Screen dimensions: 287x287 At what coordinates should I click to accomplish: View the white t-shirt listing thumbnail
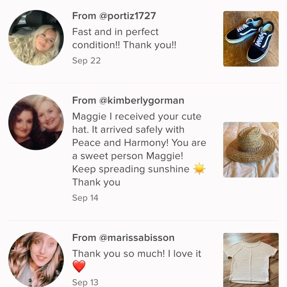[x=251, y=260]
